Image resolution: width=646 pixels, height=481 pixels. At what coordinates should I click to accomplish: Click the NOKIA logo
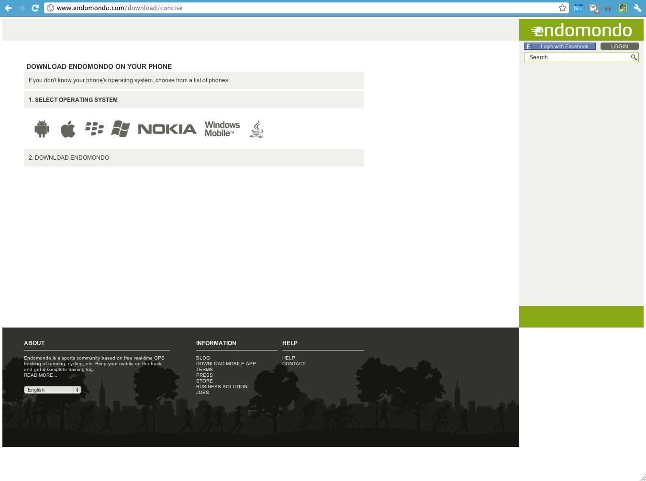(x=167, y=129)
